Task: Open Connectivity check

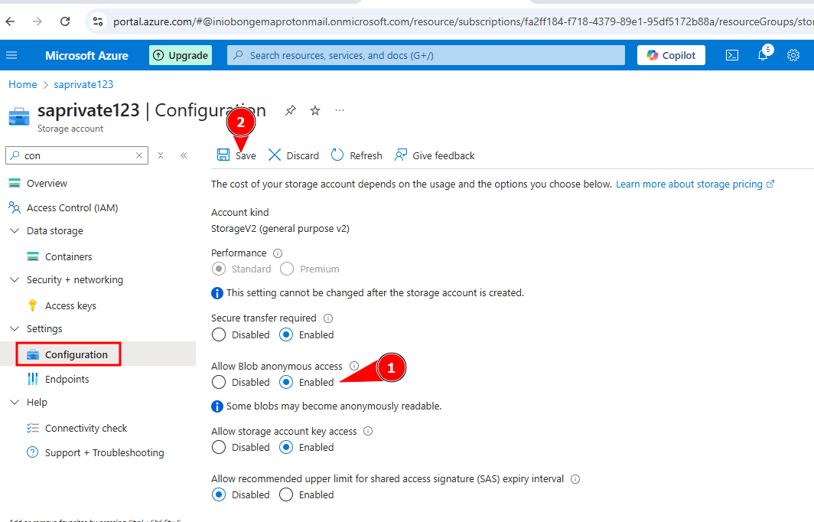Action: (86, 428)
